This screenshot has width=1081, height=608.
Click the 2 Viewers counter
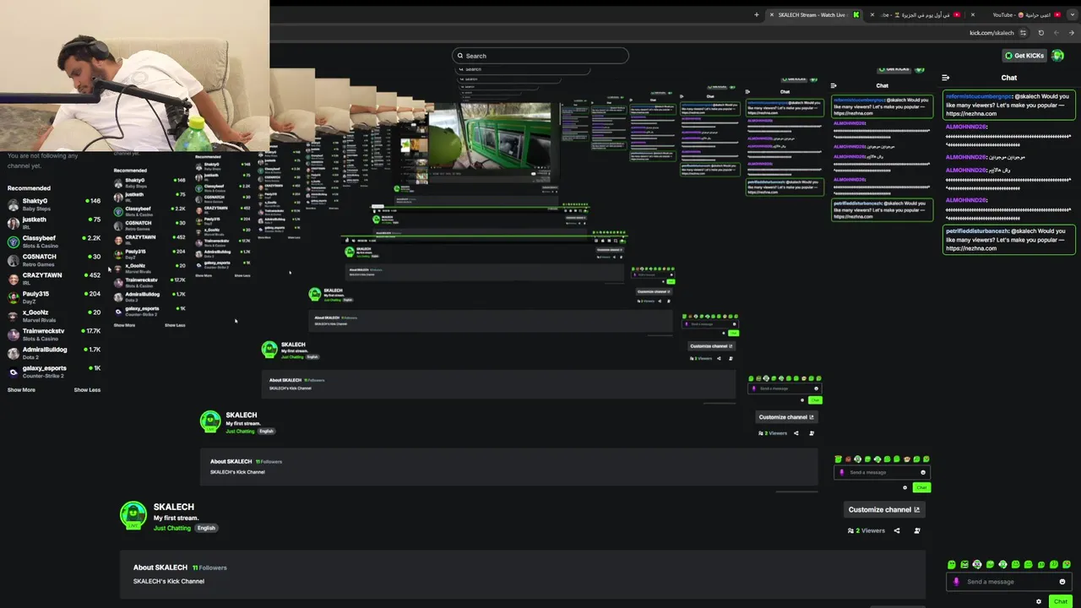(866, 531)
